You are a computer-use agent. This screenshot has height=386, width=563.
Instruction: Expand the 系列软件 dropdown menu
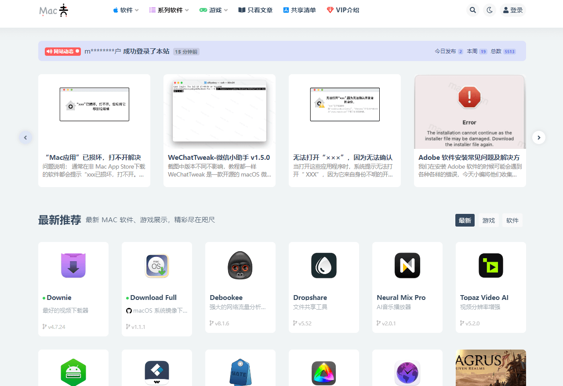click(169, 10)
